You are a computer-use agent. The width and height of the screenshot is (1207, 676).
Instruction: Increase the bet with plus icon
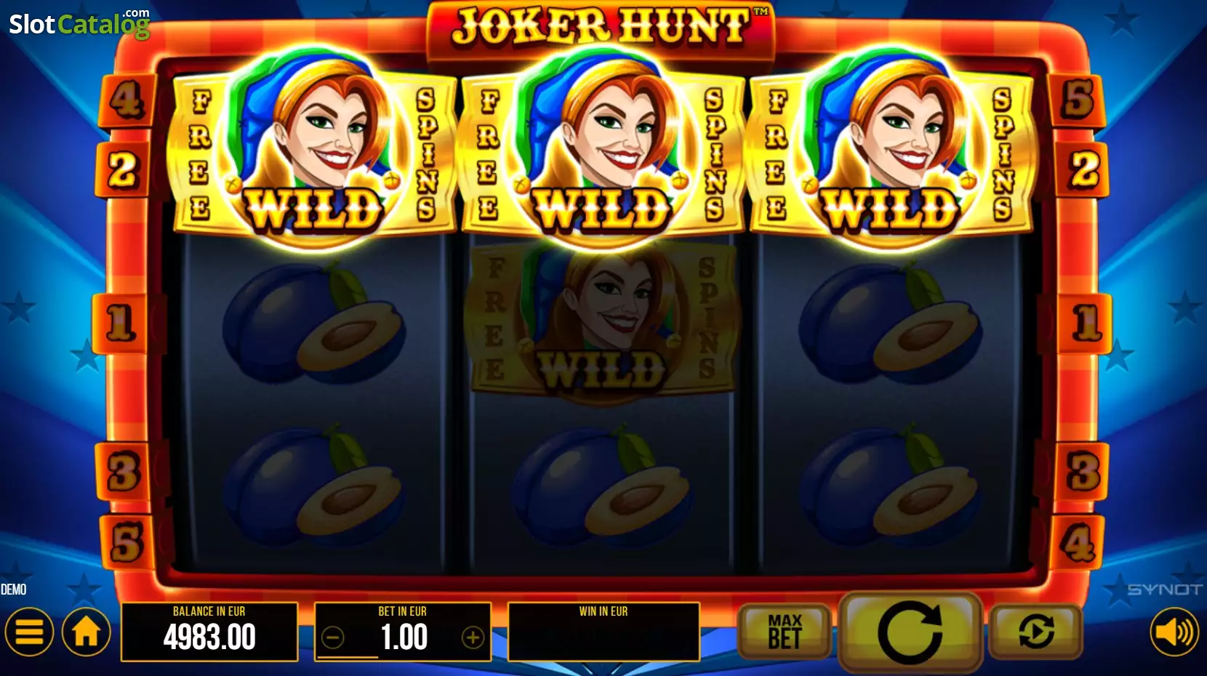click(473, 638)
